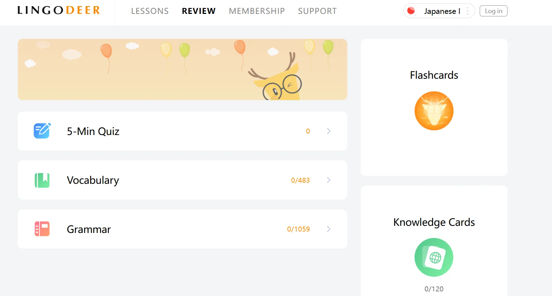Click the Japanese flag icon
Screen dimensions: 552x296
(x=411, y=11)
